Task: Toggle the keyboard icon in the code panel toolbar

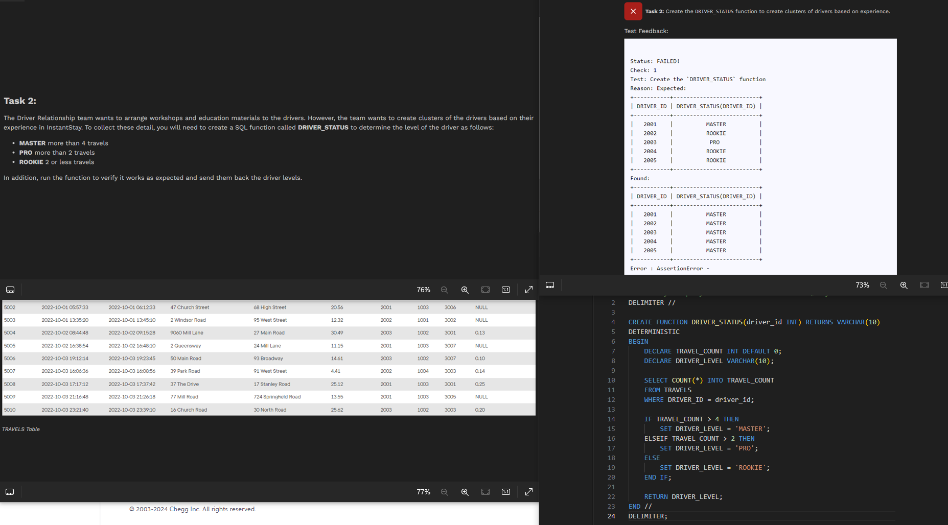Action: pyautogui.click(x=550, y=285)
